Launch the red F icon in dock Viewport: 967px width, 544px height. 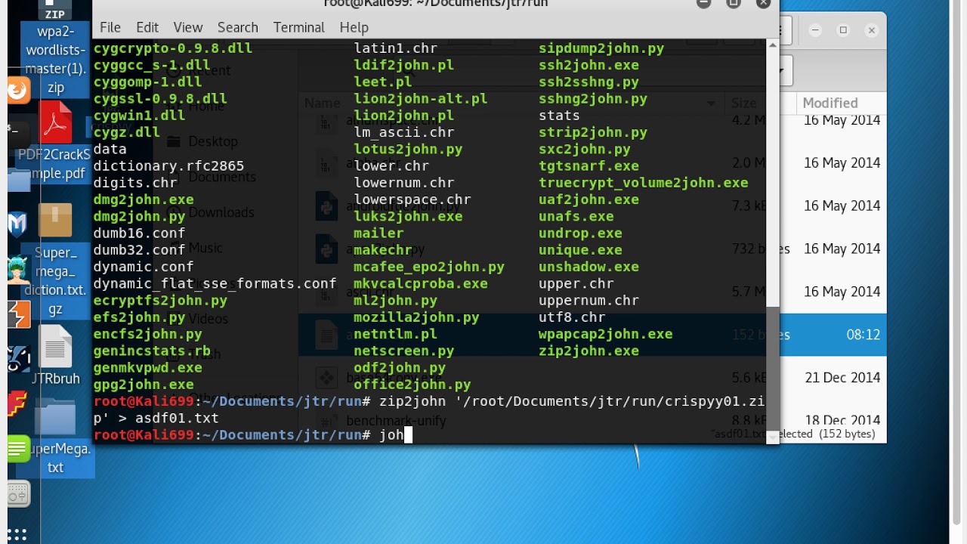point(17,404)
